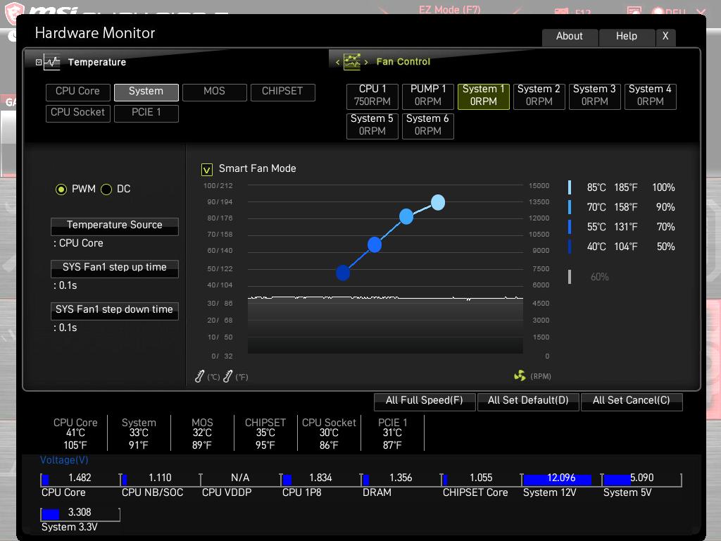
Task: Click CHIPSET Core voltage value 1.055
Action: click(x=481, y=478)
